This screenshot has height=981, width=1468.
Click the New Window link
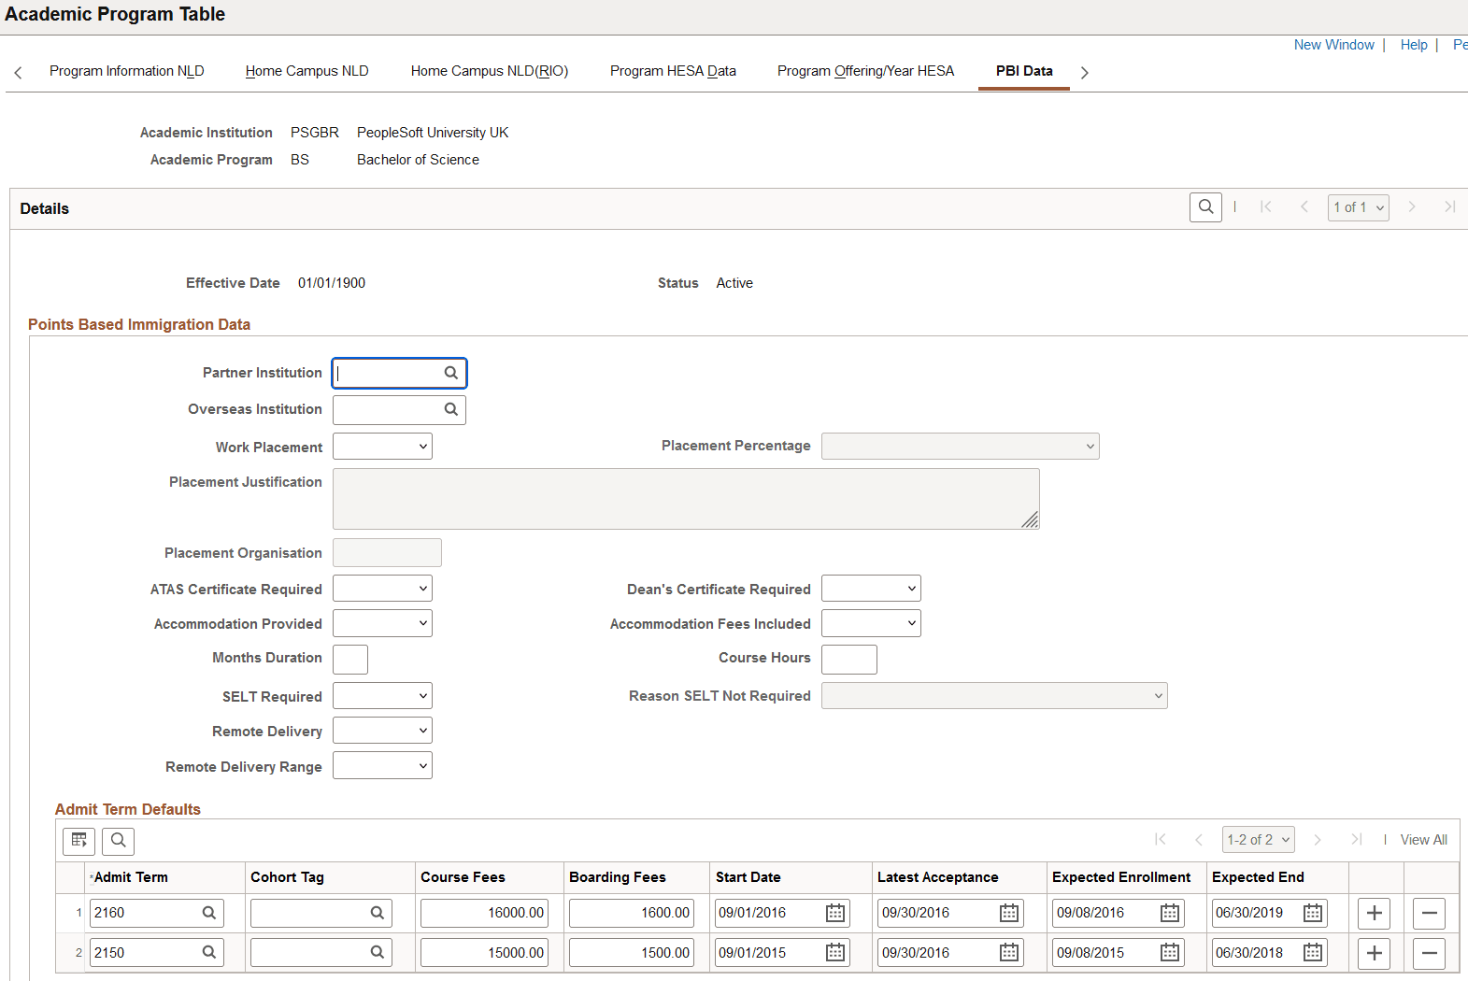click(x=1333, y=45)
